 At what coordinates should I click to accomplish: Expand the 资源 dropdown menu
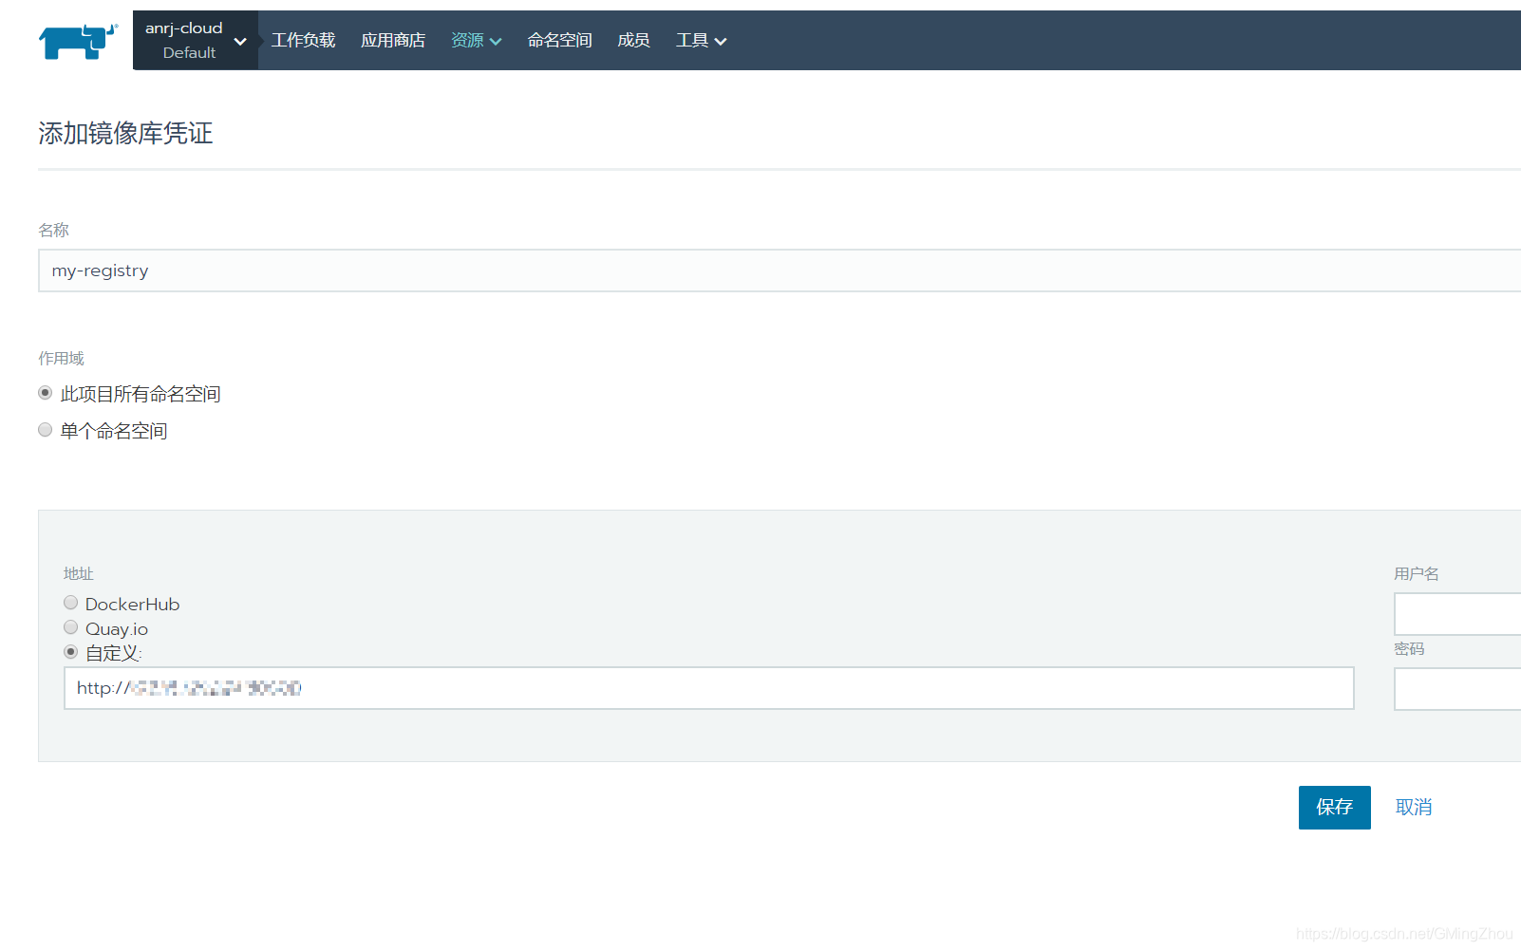point(476,40)
